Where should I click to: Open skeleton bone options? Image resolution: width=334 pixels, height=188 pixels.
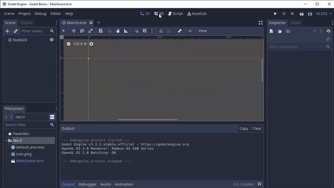pyautogui.click(x=180, y=31)
